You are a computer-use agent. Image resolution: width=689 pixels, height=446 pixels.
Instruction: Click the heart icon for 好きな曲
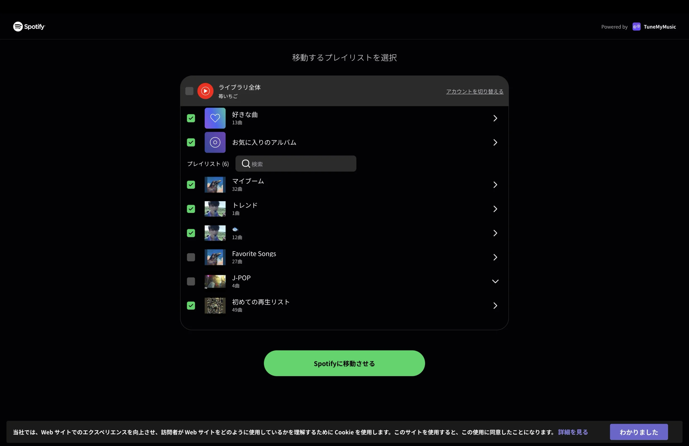[215, 118]
